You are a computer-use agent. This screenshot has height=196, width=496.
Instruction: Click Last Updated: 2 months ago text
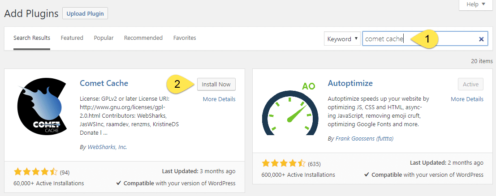point(447,163)
